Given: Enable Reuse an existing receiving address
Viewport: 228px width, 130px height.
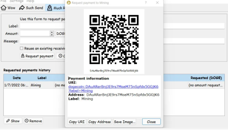Looking at the screenshot, I should [x=22, y=48].
